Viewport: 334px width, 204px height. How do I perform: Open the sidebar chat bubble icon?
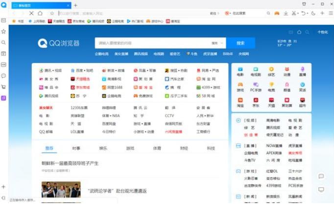(3, 76)
